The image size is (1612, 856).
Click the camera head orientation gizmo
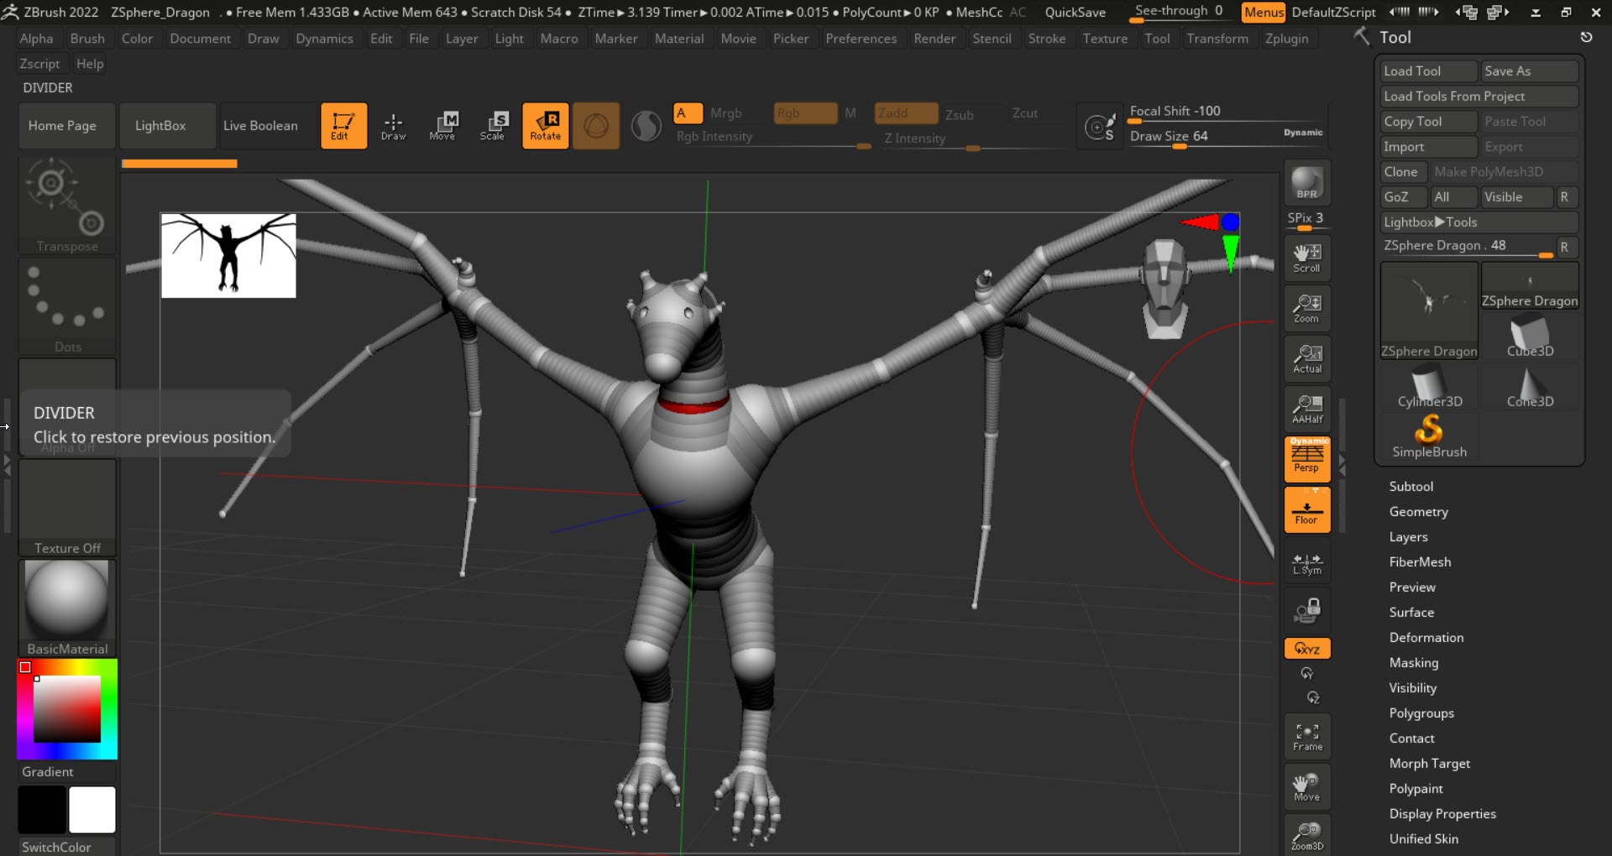1165,289
